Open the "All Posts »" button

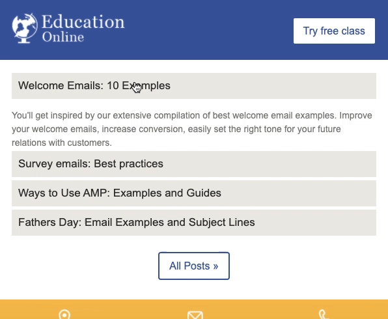[194, 266]
